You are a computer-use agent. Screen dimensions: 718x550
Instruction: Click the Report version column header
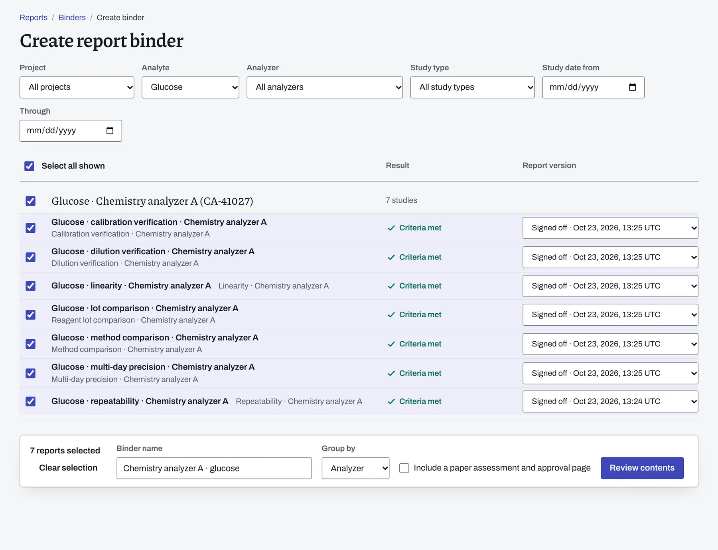pyautogui.click(x=549, y=166)
